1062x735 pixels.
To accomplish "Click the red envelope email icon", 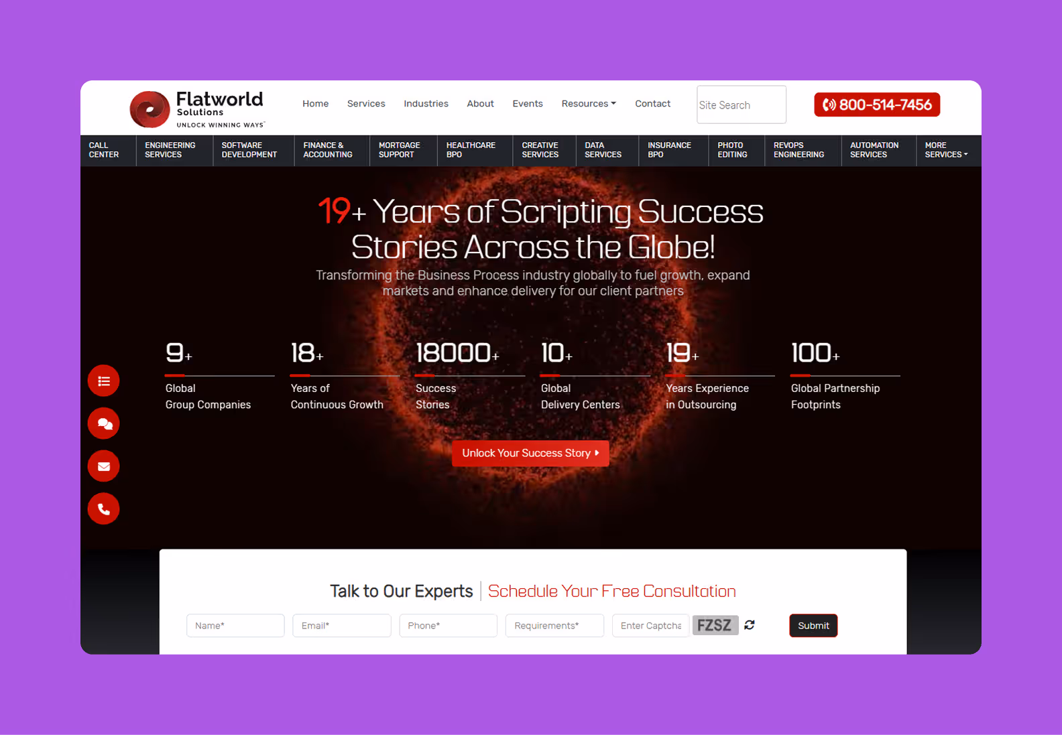I will [x=104, y=466].
